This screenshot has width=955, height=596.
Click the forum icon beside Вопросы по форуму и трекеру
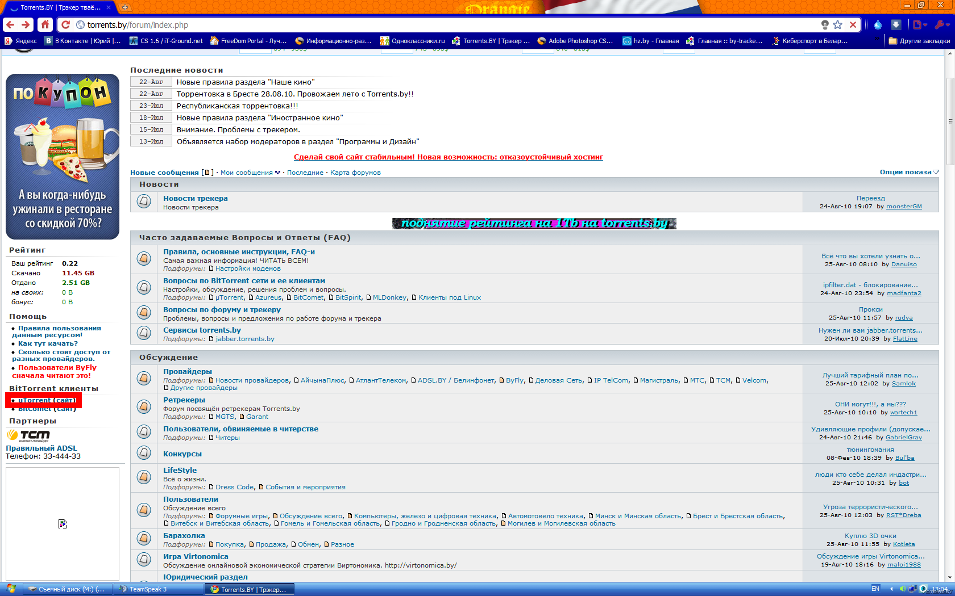144,312
